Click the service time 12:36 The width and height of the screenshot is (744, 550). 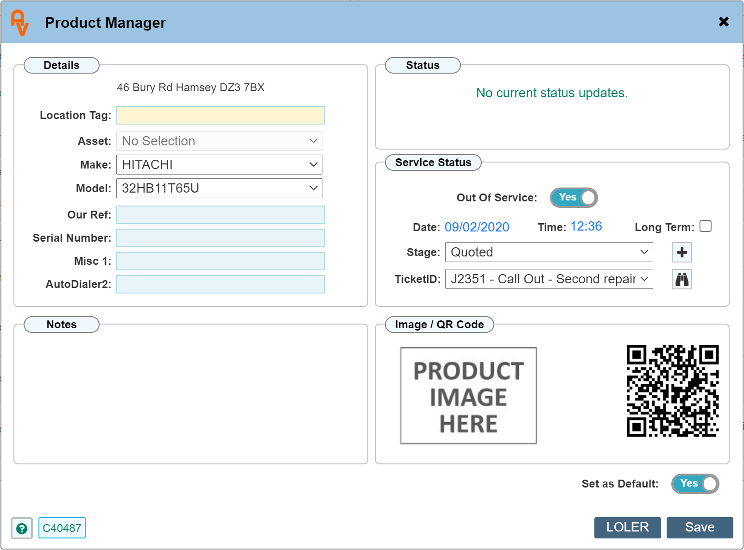click(586, 226)
